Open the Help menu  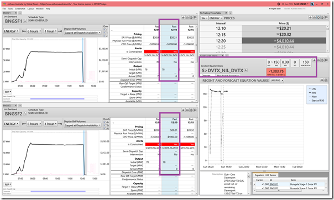[x=48, y=9]
